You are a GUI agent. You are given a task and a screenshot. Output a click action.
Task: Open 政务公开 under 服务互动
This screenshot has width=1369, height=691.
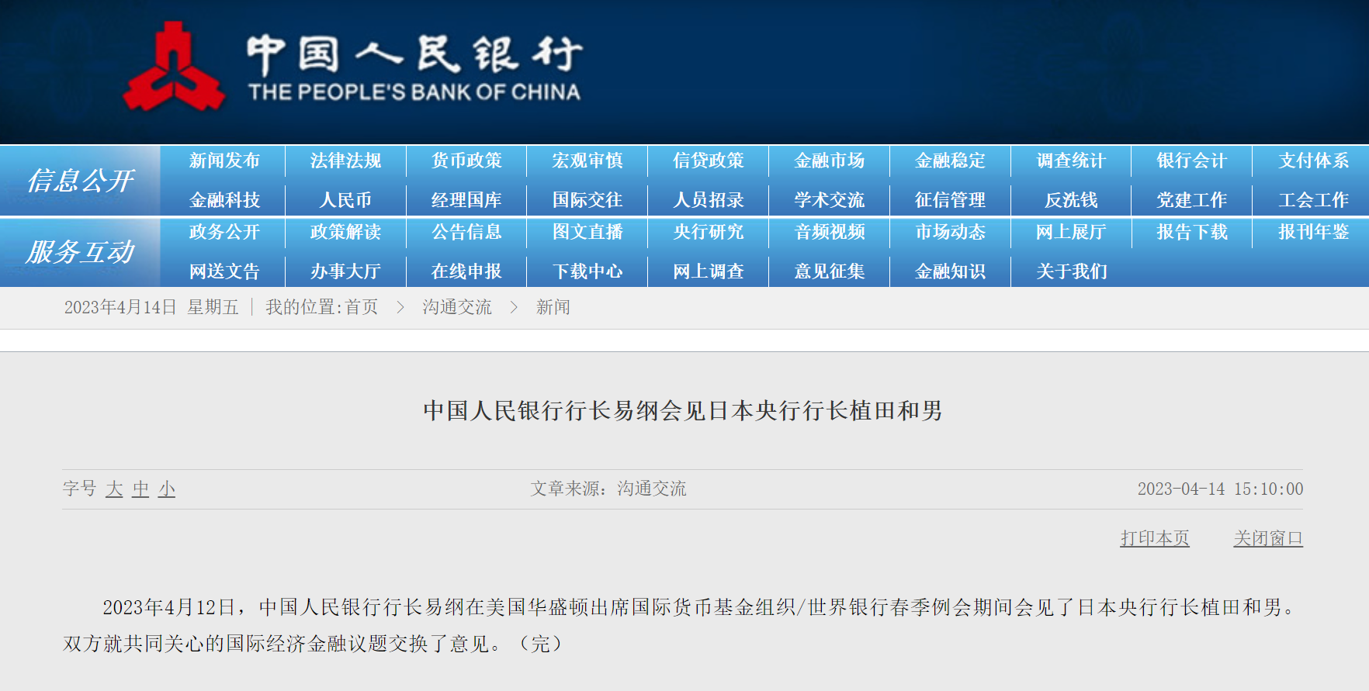[x=224, y=232]
